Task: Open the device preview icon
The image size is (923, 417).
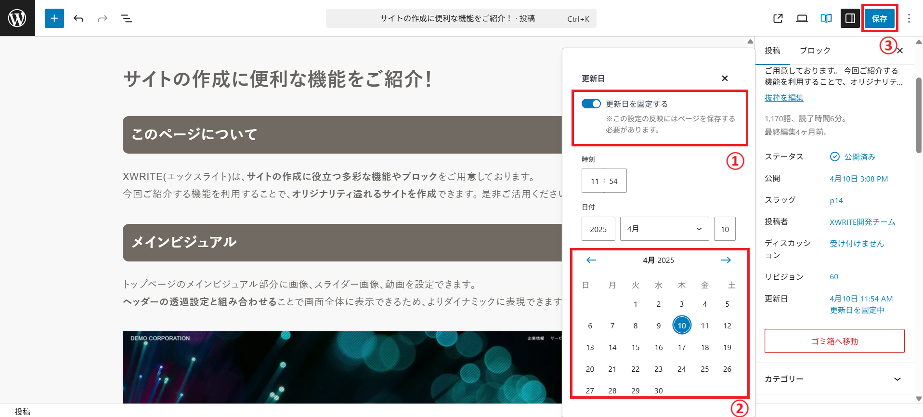Action: pyautogui.click(x=802, y=18)
